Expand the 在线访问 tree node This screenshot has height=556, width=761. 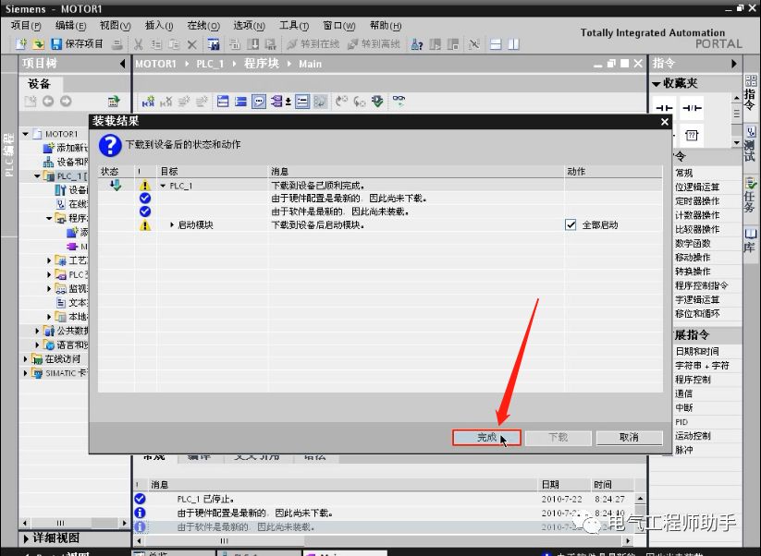pos(27,358)
